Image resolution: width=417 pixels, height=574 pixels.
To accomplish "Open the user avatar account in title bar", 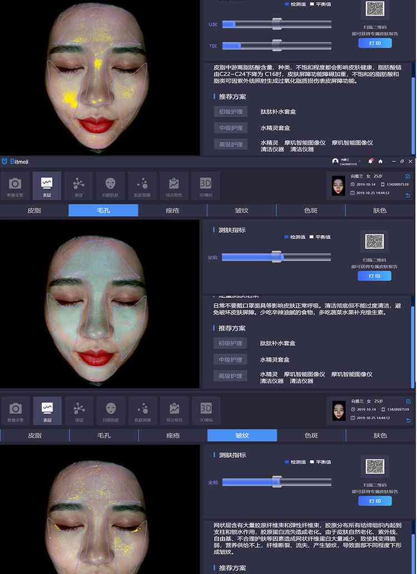I will coord(335,161).
